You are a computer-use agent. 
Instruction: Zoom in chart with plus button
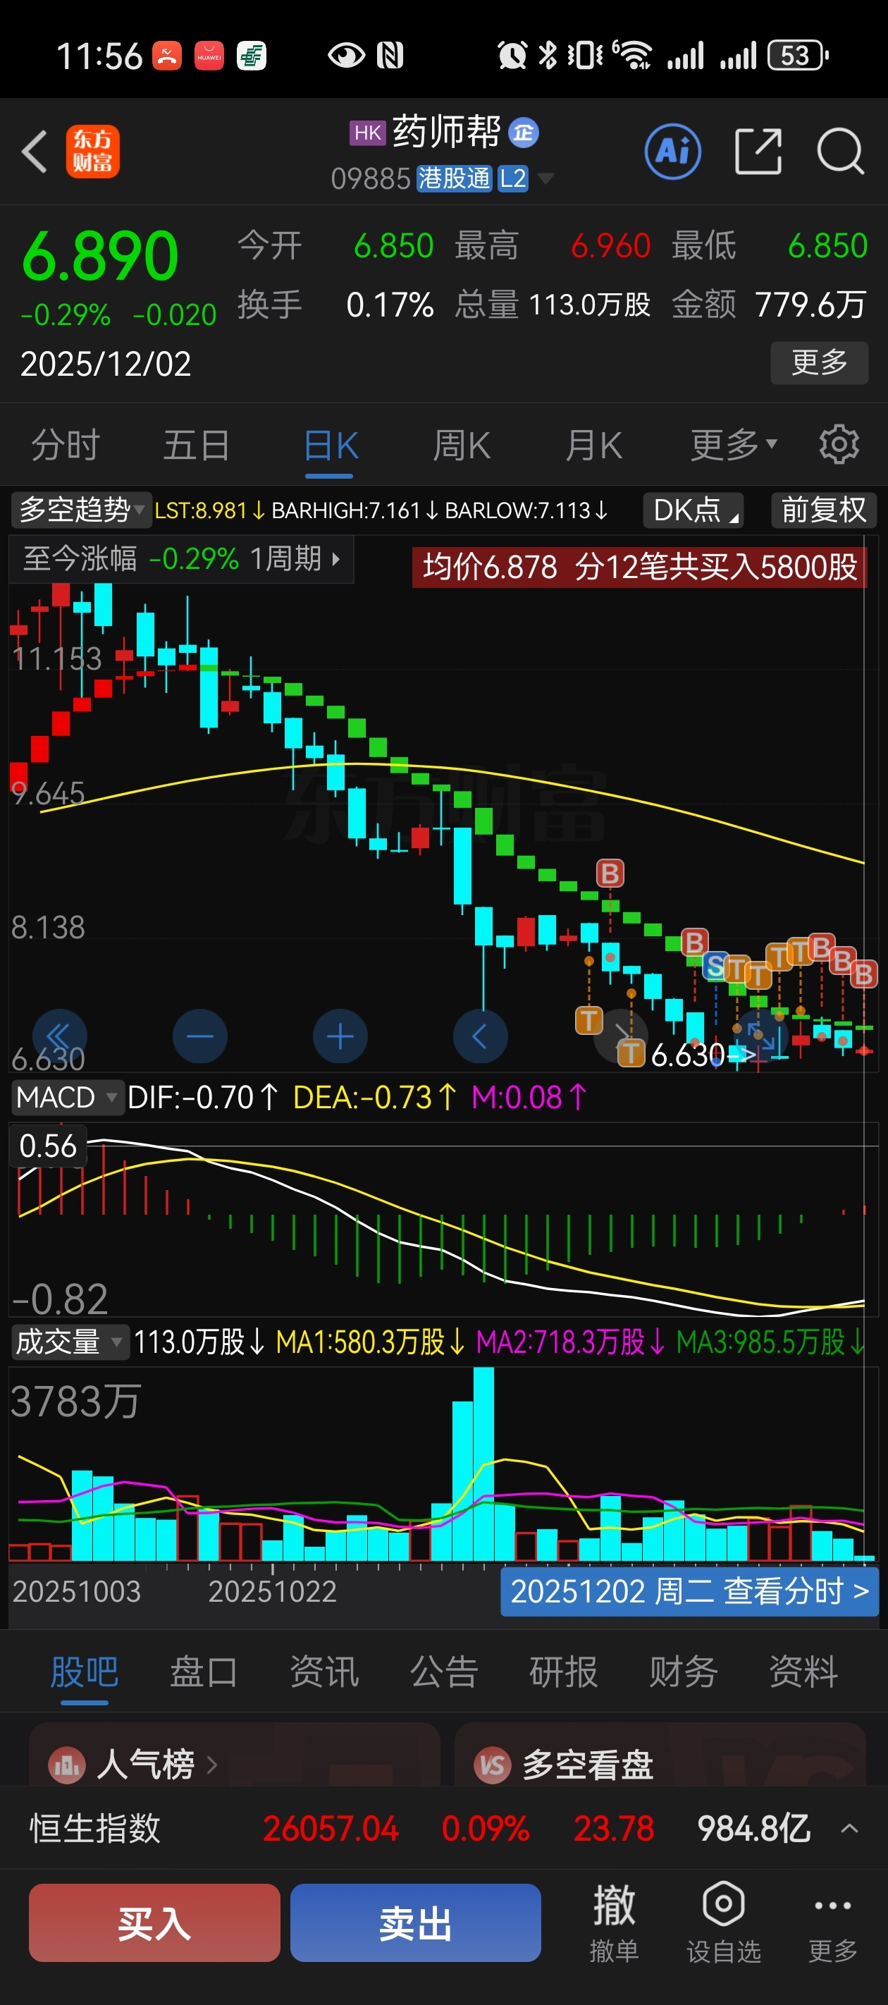[340, 1036]
